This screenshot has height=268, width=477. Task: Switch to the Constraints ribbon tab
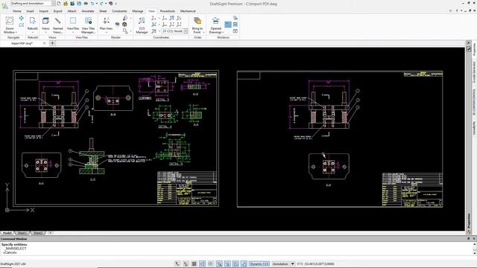(119, 11)
